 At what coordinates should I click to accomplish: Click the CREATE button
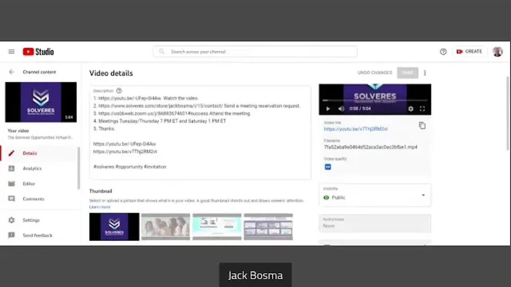469,51
